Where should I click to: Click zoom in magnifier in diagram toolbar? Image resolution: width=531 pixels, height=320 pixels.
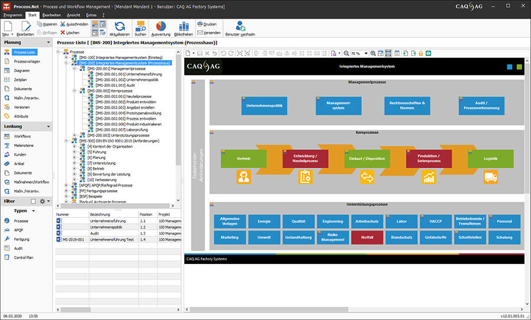(373, 53)
